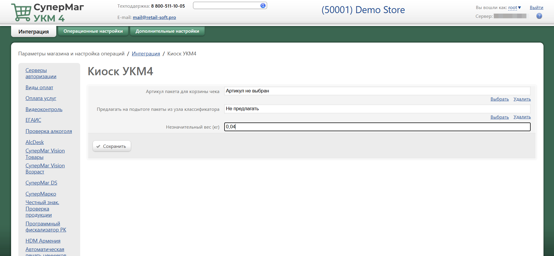Click the Выйти logout link
This screenshot has height=256, width=554.
point(536,8)
